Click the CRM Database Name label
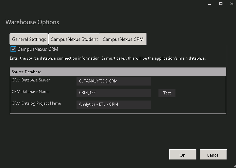Viewport: 236px width, 168px height. [x=31, y=92]
